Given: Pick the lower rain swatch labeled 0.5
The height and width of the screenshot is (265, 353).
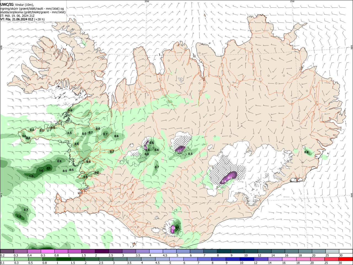Looking at the screenshot, I should [36, 259].
